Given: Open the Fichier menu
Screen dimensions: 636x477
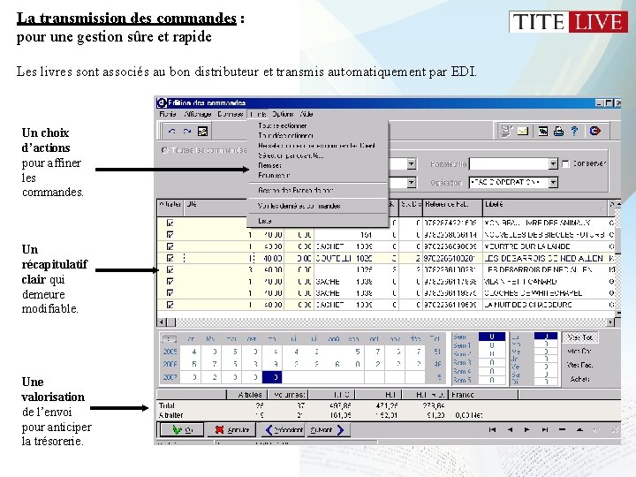Looking at the screenshot, I should (168, 114).
